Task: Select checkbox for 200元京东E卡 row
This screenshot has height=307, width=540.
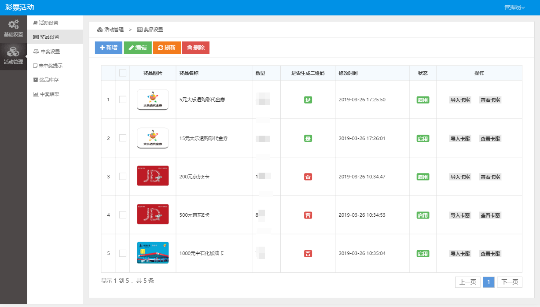Action: (x=123, y=177)
